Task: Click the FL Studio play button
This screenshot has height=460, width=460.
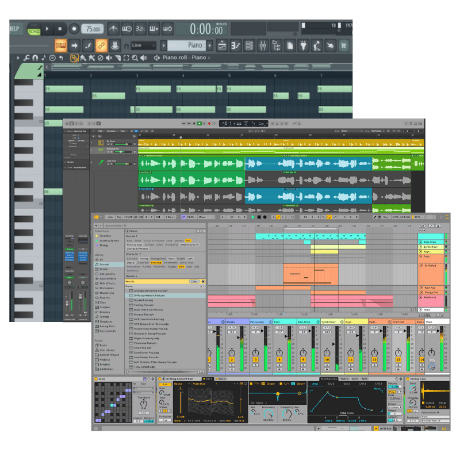Action: point(47,29)
